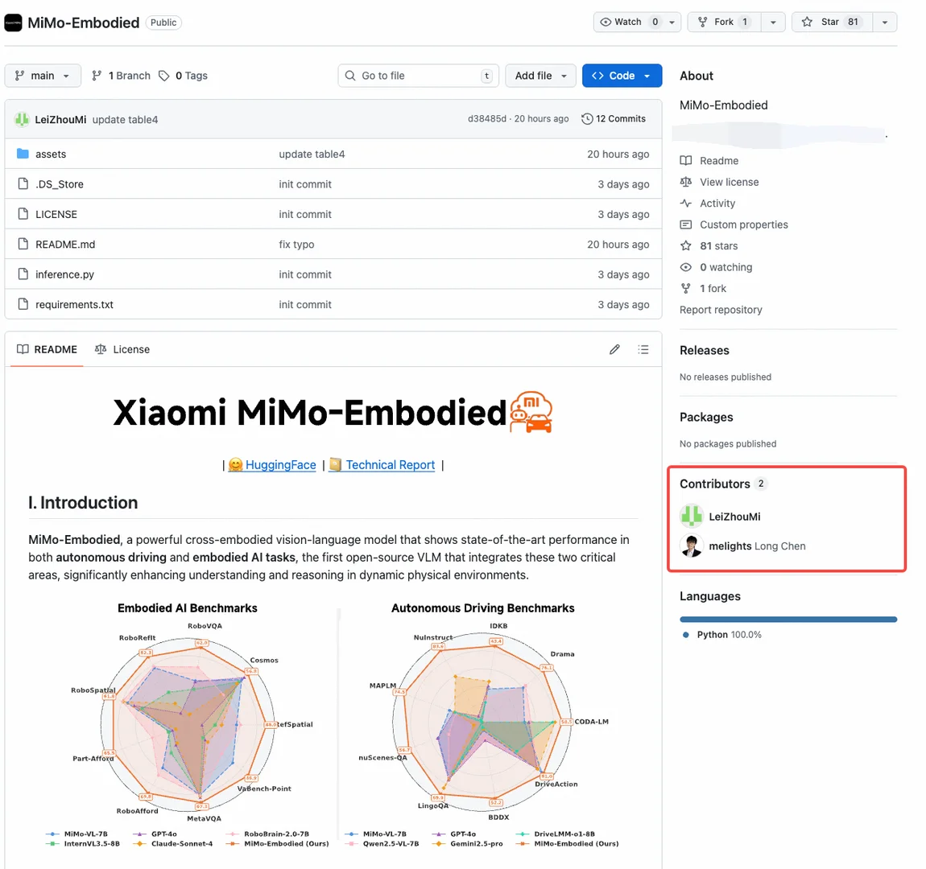
Task: Click the 0 watching link in About
Action: pyautogui.click(x=726, y=266)
